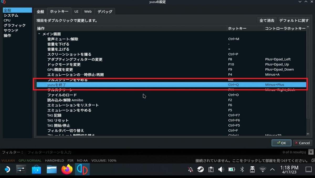Image resolution: width=315 pixels, height=178 pixels.
Task: Select the yuzuを終了 row
Action: 171,85
